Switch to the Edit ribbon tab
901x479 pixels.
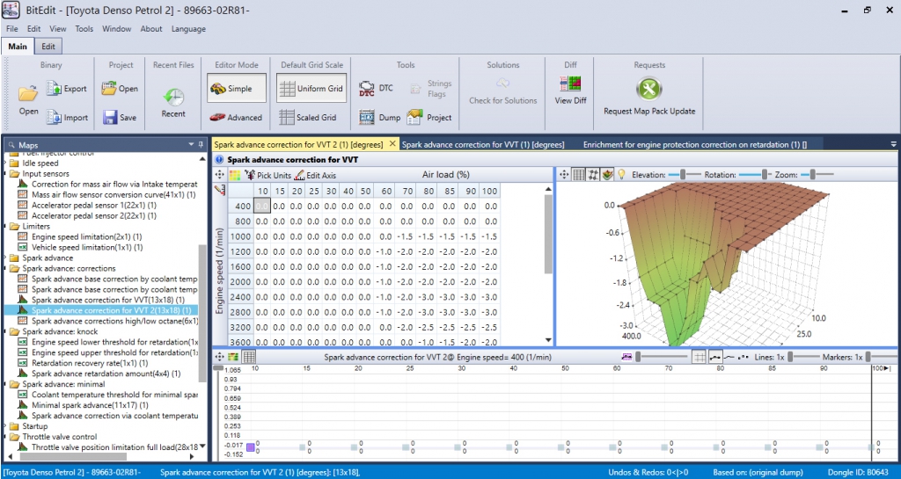(48, 47)
